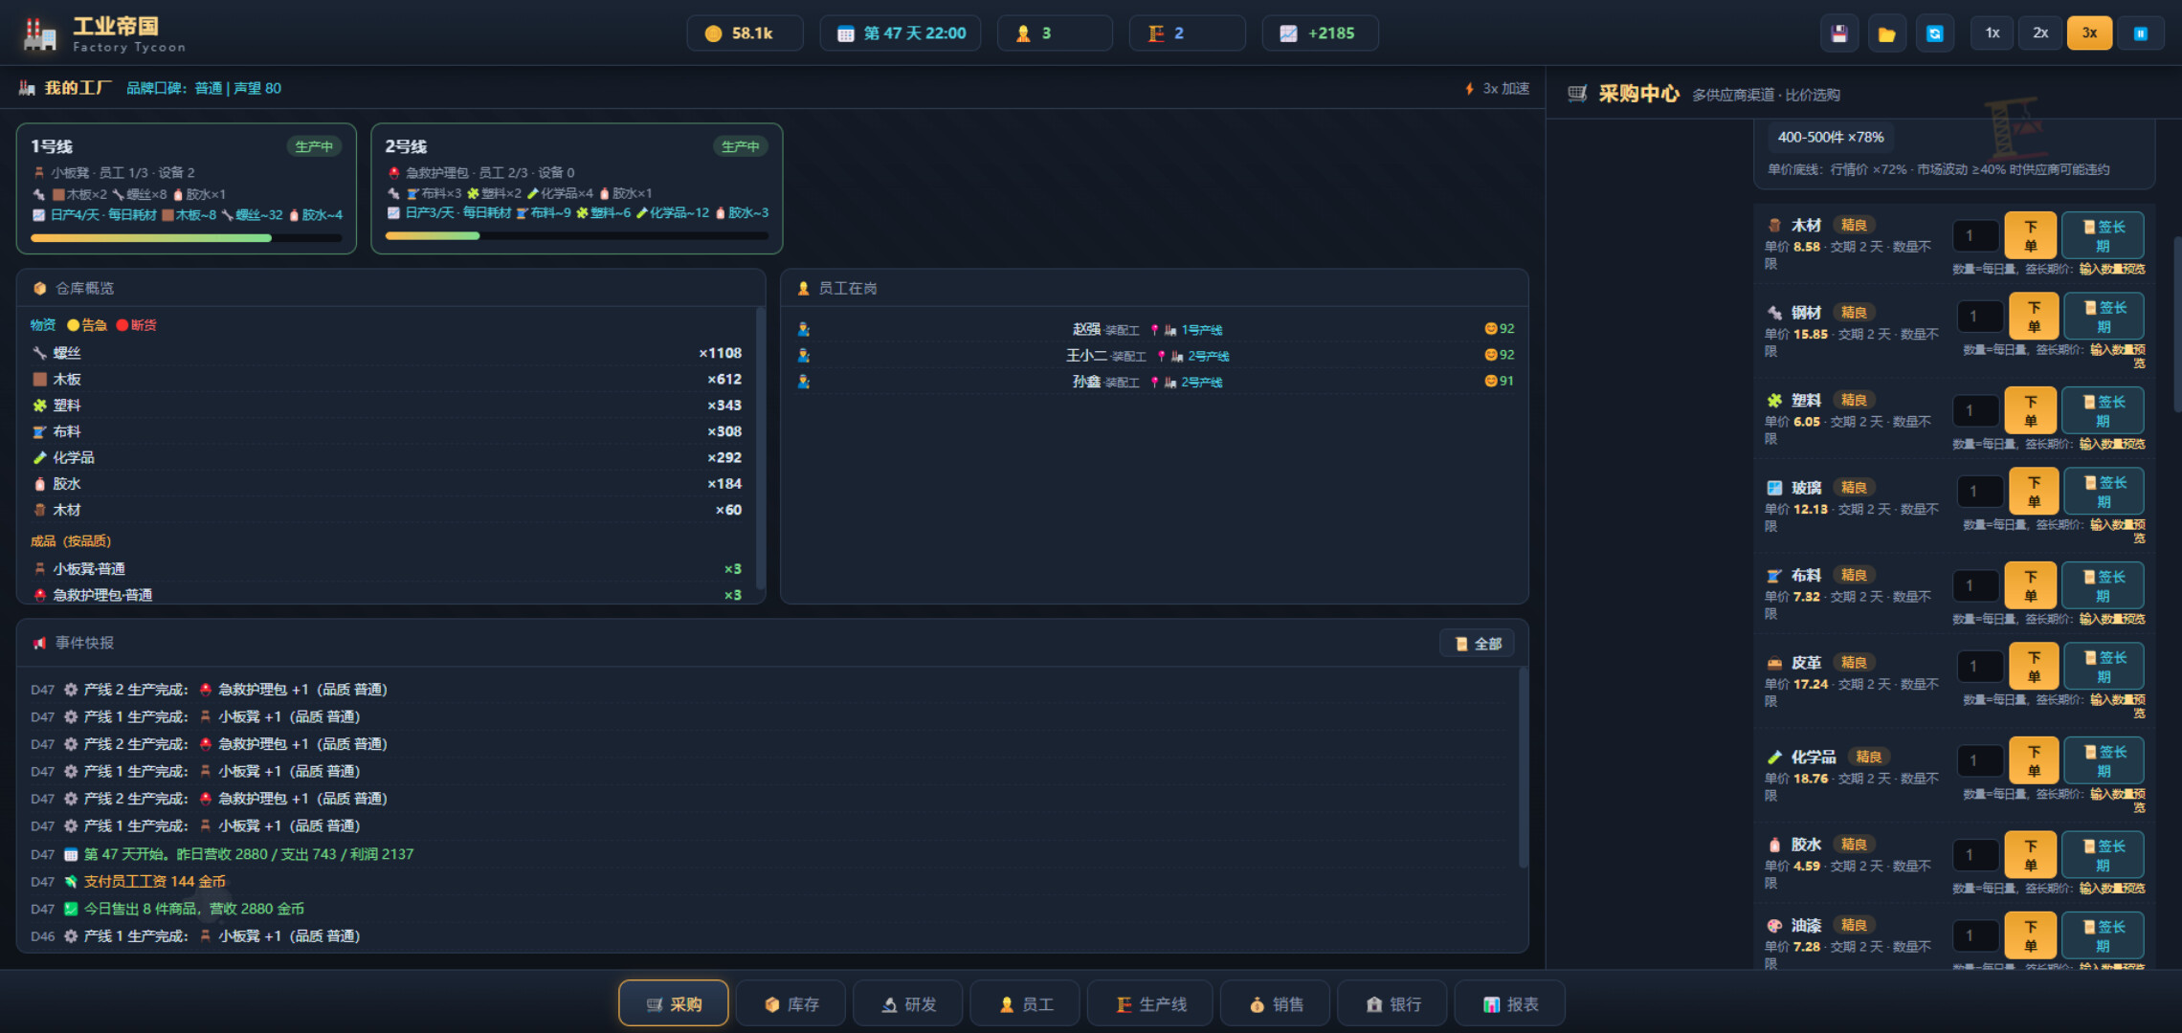The width and height of the screenshot is (2182, 1033).
Task: Click the profit trend +2185 indicator
Action: click(1320, 33)
